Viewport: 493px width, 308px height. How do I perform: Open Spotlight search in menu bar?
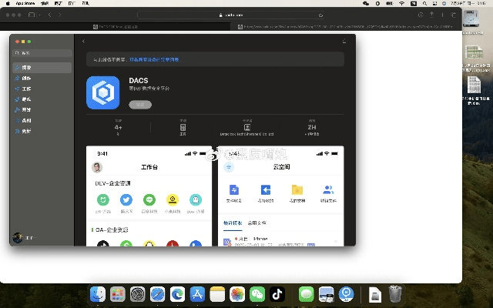coord(424,3)
